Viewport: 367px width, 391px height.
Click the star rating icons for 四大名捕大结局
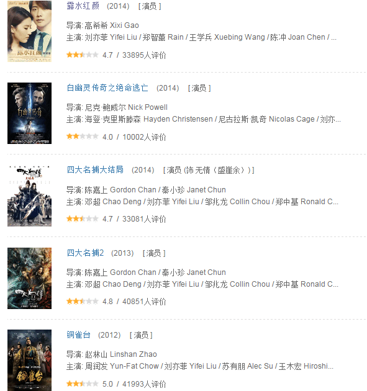[83, 219]
